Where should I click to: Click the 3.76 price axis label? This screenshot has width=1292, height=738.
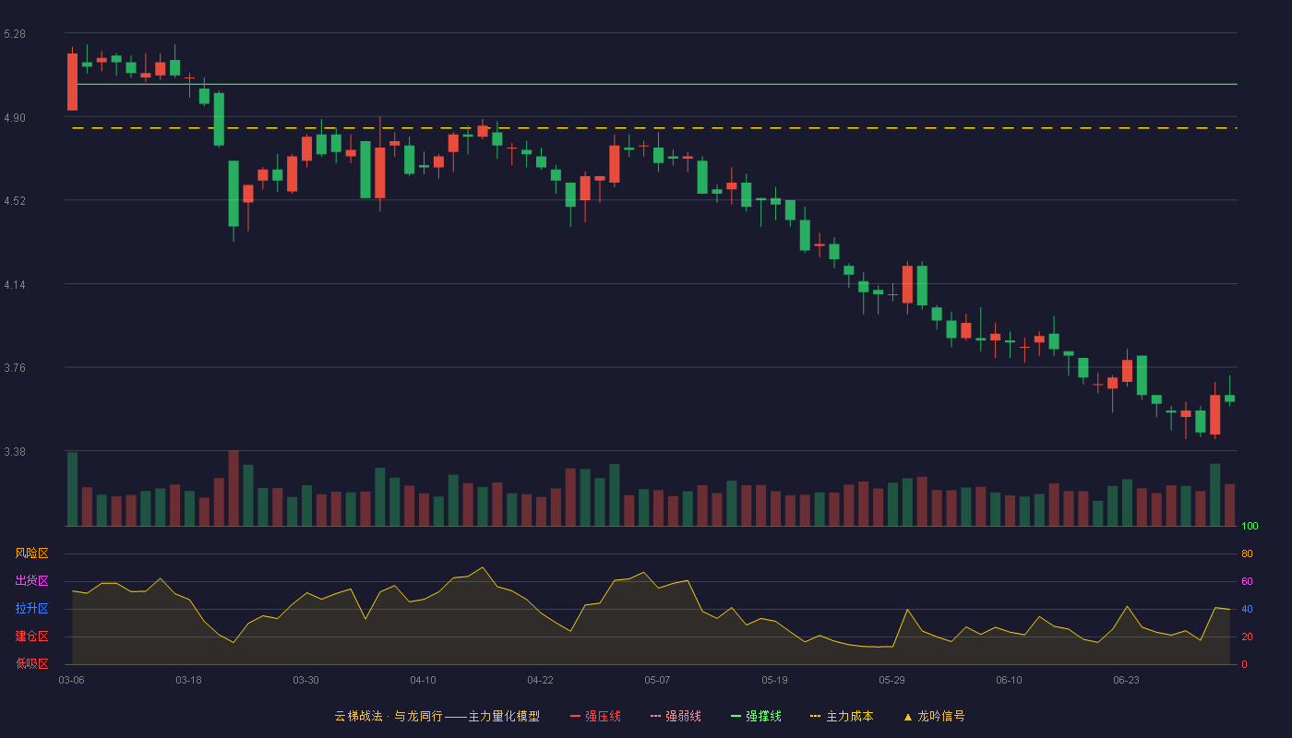[x=15, y=368]
